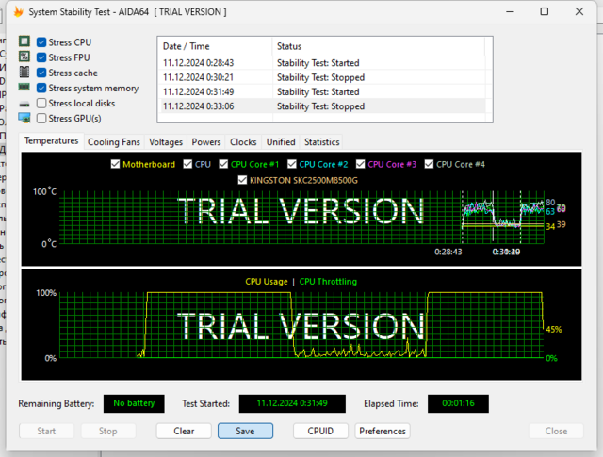Click the CPU chip icon beside Stress CPU
This screenshot has height=457, width=603.
[x=24, y=41]
